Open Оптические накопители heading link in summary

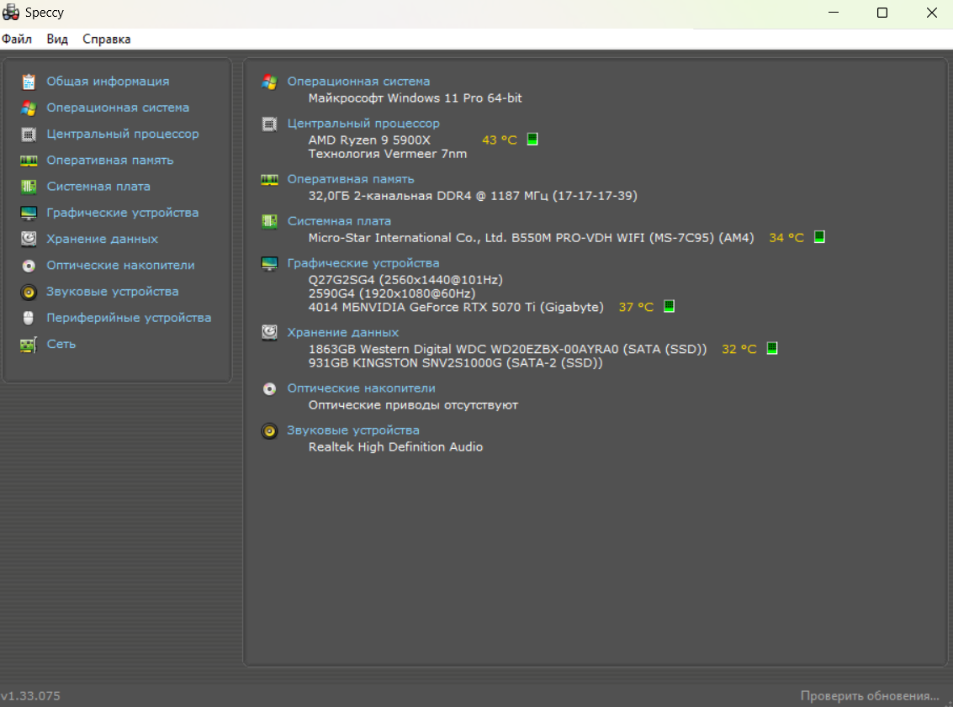pos(361,388)
